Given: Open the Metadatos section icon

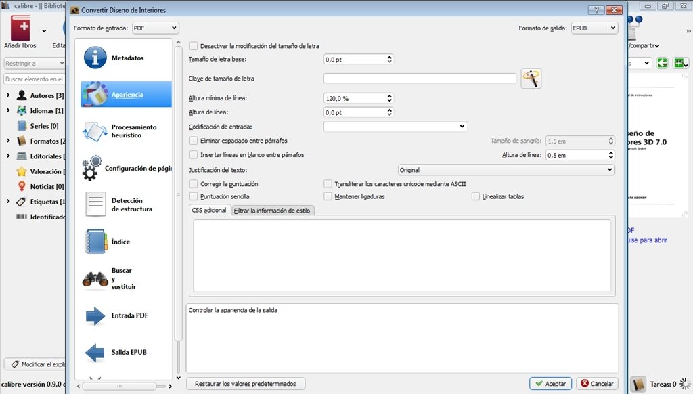Looking at the screenshot, I should pos(95,58).
